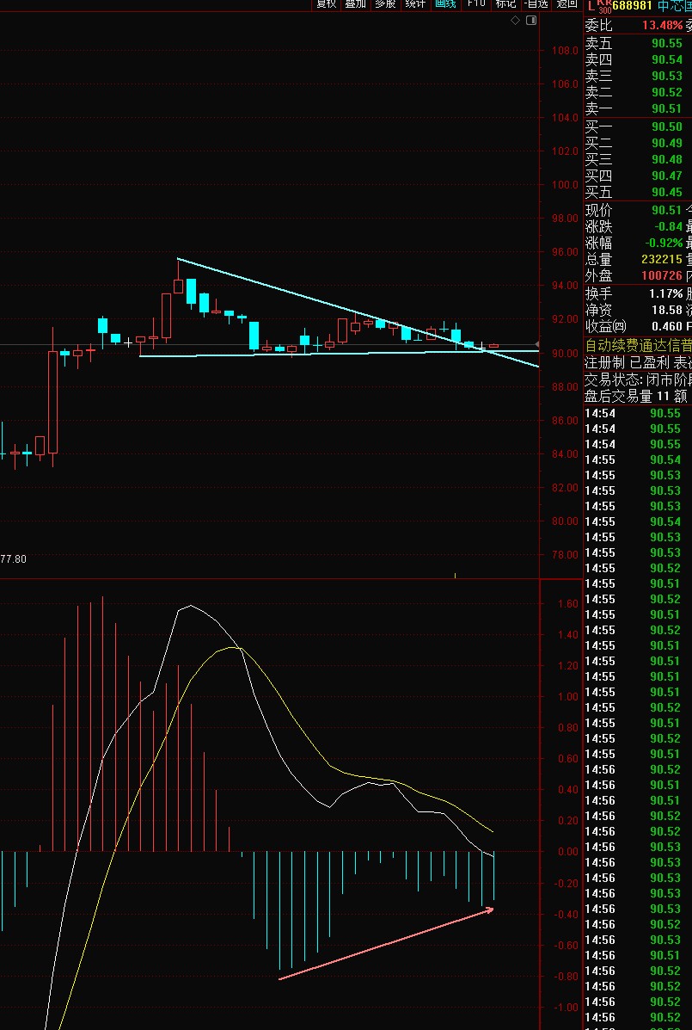The height and width of the screenshot is (1030, 692).
Task: Click the peak candlestick with the 95.6 high
Action: point(178,286)
